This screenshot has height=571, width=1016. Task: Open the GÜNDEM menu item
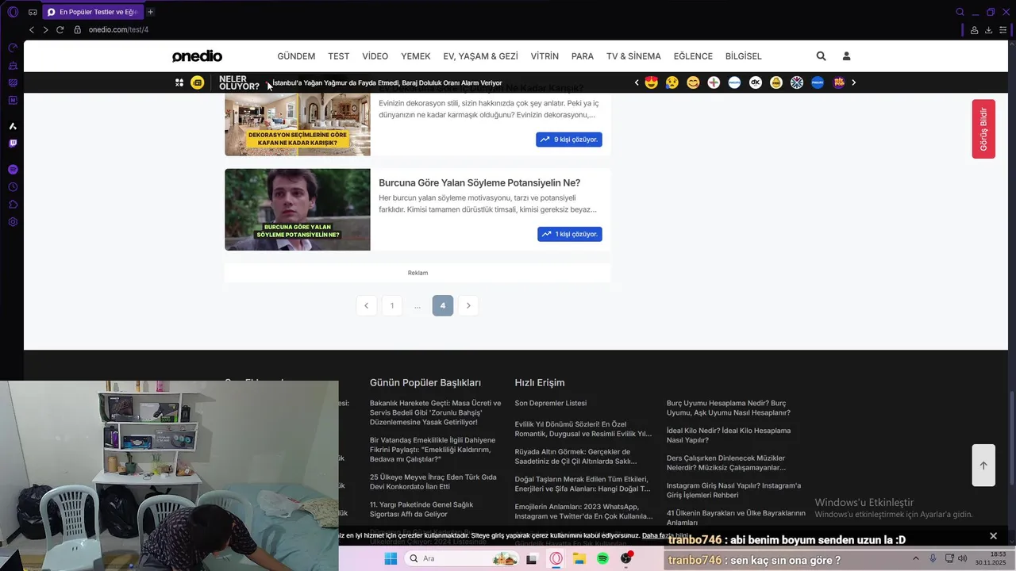coord(296,56)
